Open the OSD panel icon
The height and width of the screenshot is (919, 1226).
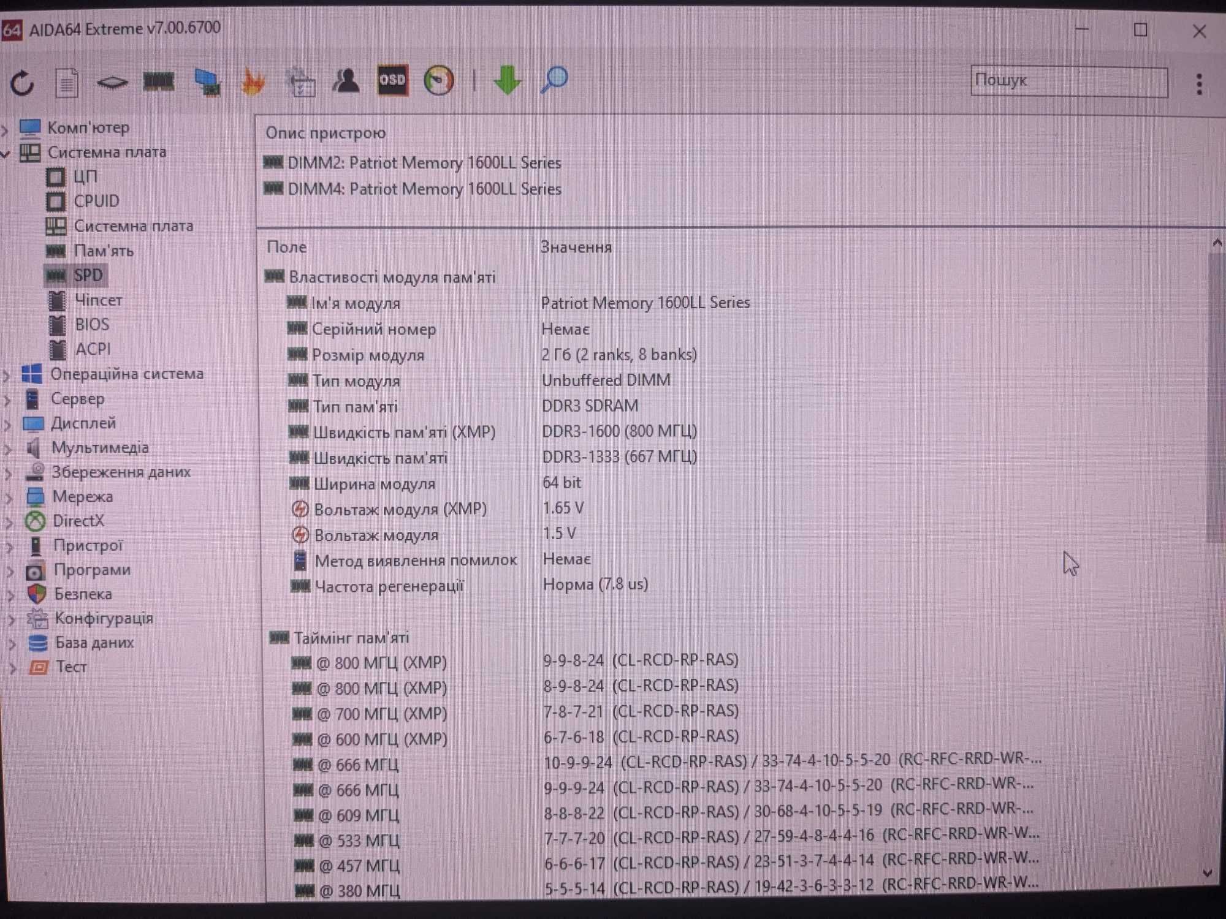click(x=392, y=80)
